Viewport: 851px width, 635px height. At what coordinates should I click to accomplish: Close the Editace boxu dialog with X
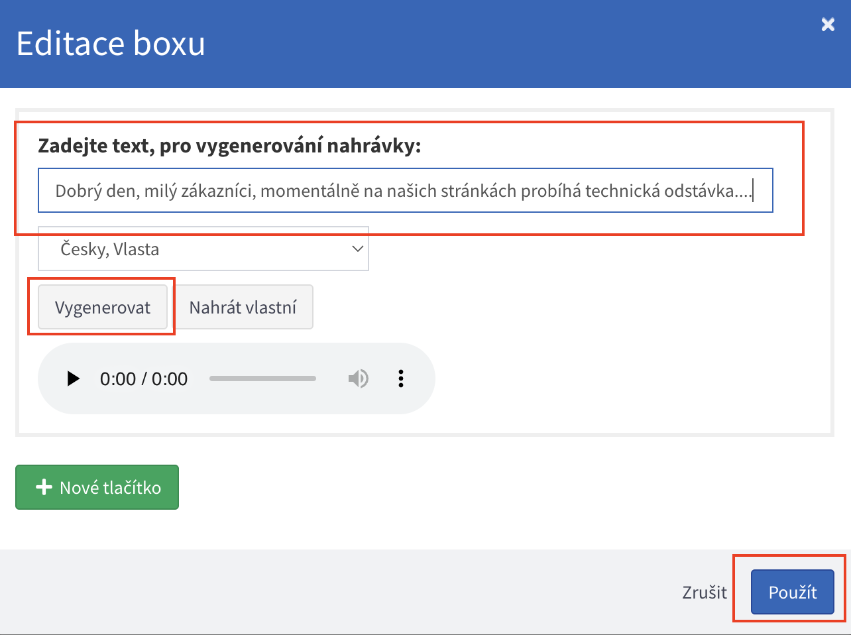(x=828, y=25)
